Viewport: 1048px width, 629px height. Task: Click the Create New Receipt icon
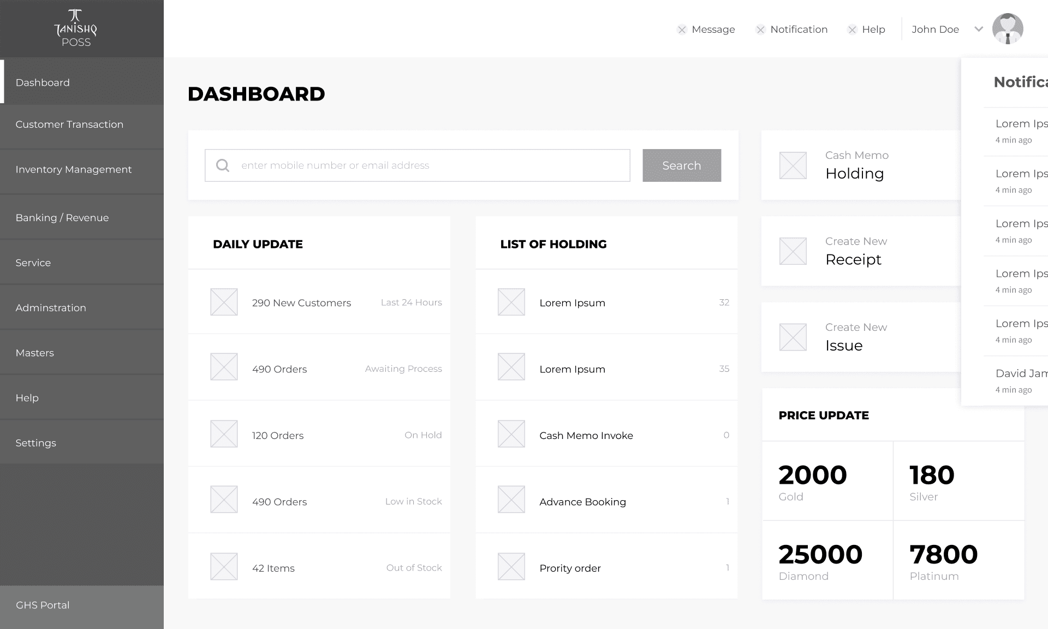tap(793, 251)
